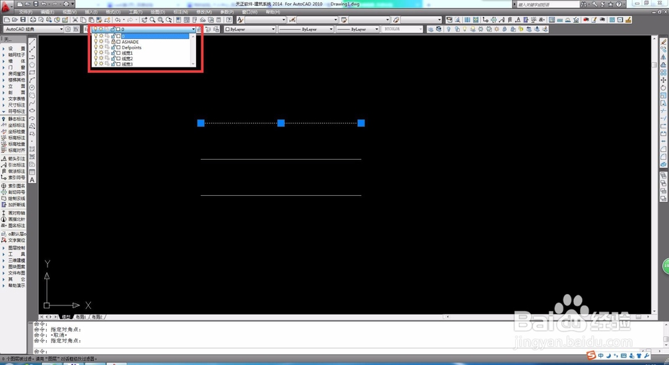Image resolution: width=669 pixels, height=365 pixels.
Task: Open the 格式(O) menu
Action: [x=113, y=12]
